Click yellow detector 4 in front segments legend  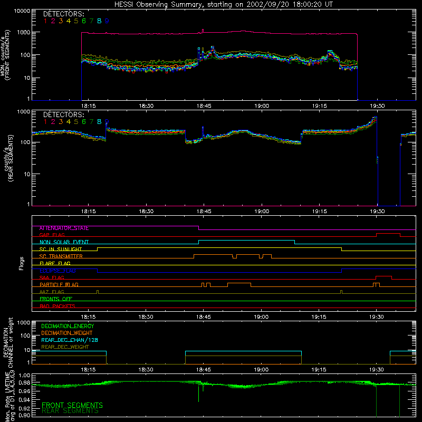(69, 21)
